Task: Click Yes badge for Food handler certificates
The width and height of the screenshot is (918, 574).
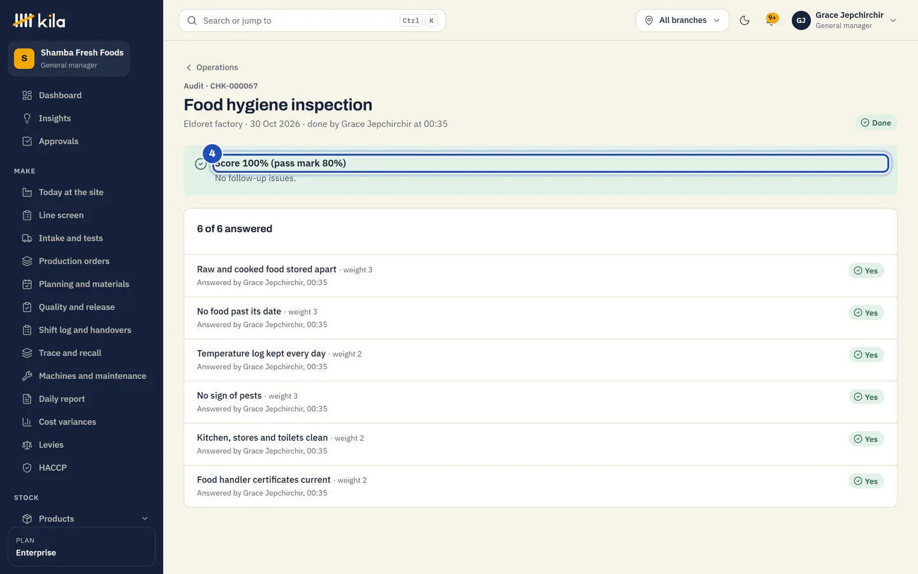Action: (x=866, y=482)
